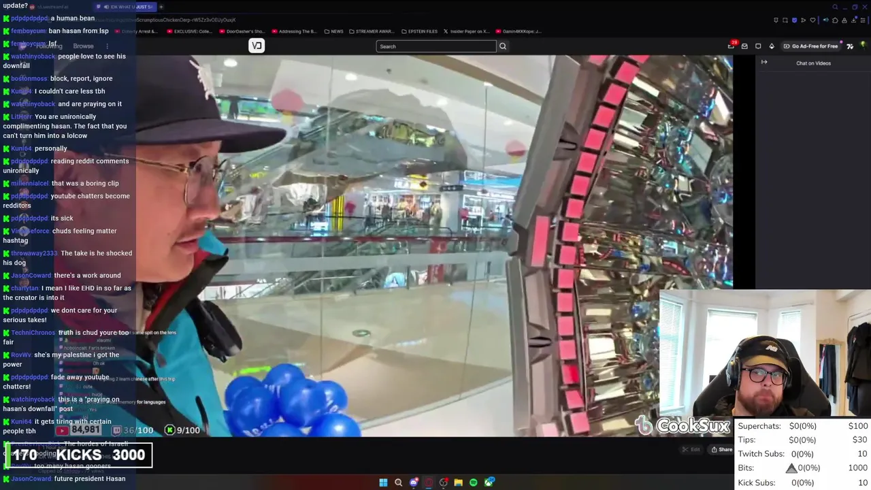
Task: Toggle the browser tab audio speaker icon
Action: (826, 20)
